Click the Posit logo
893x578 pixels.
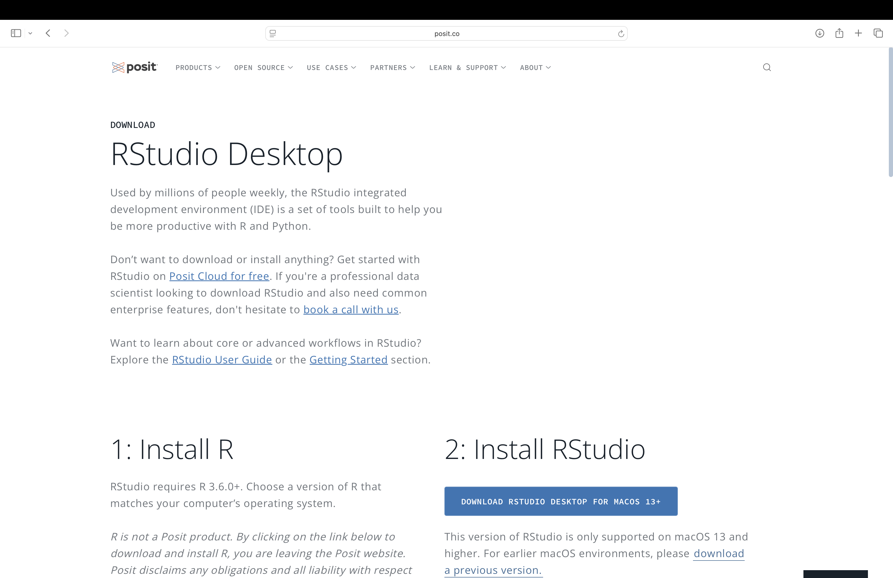point(135,67)
